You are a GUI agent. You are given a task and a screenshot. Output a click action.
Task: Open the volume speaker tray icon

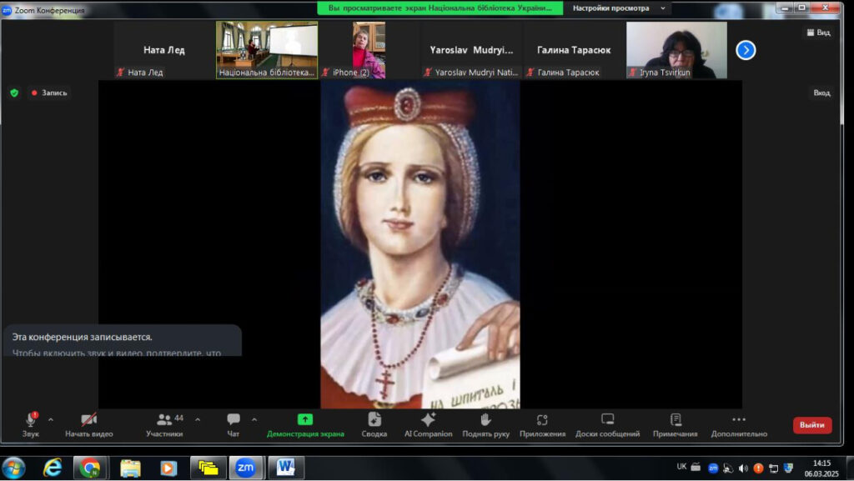[743, 468]
